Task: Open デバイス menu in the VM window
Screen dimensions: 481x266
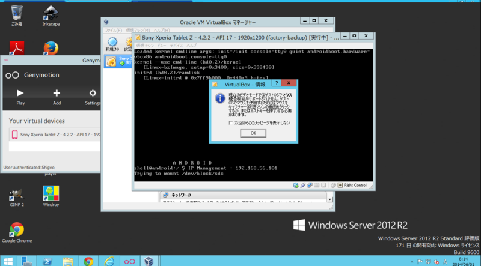Action: (x=176, y=46)
